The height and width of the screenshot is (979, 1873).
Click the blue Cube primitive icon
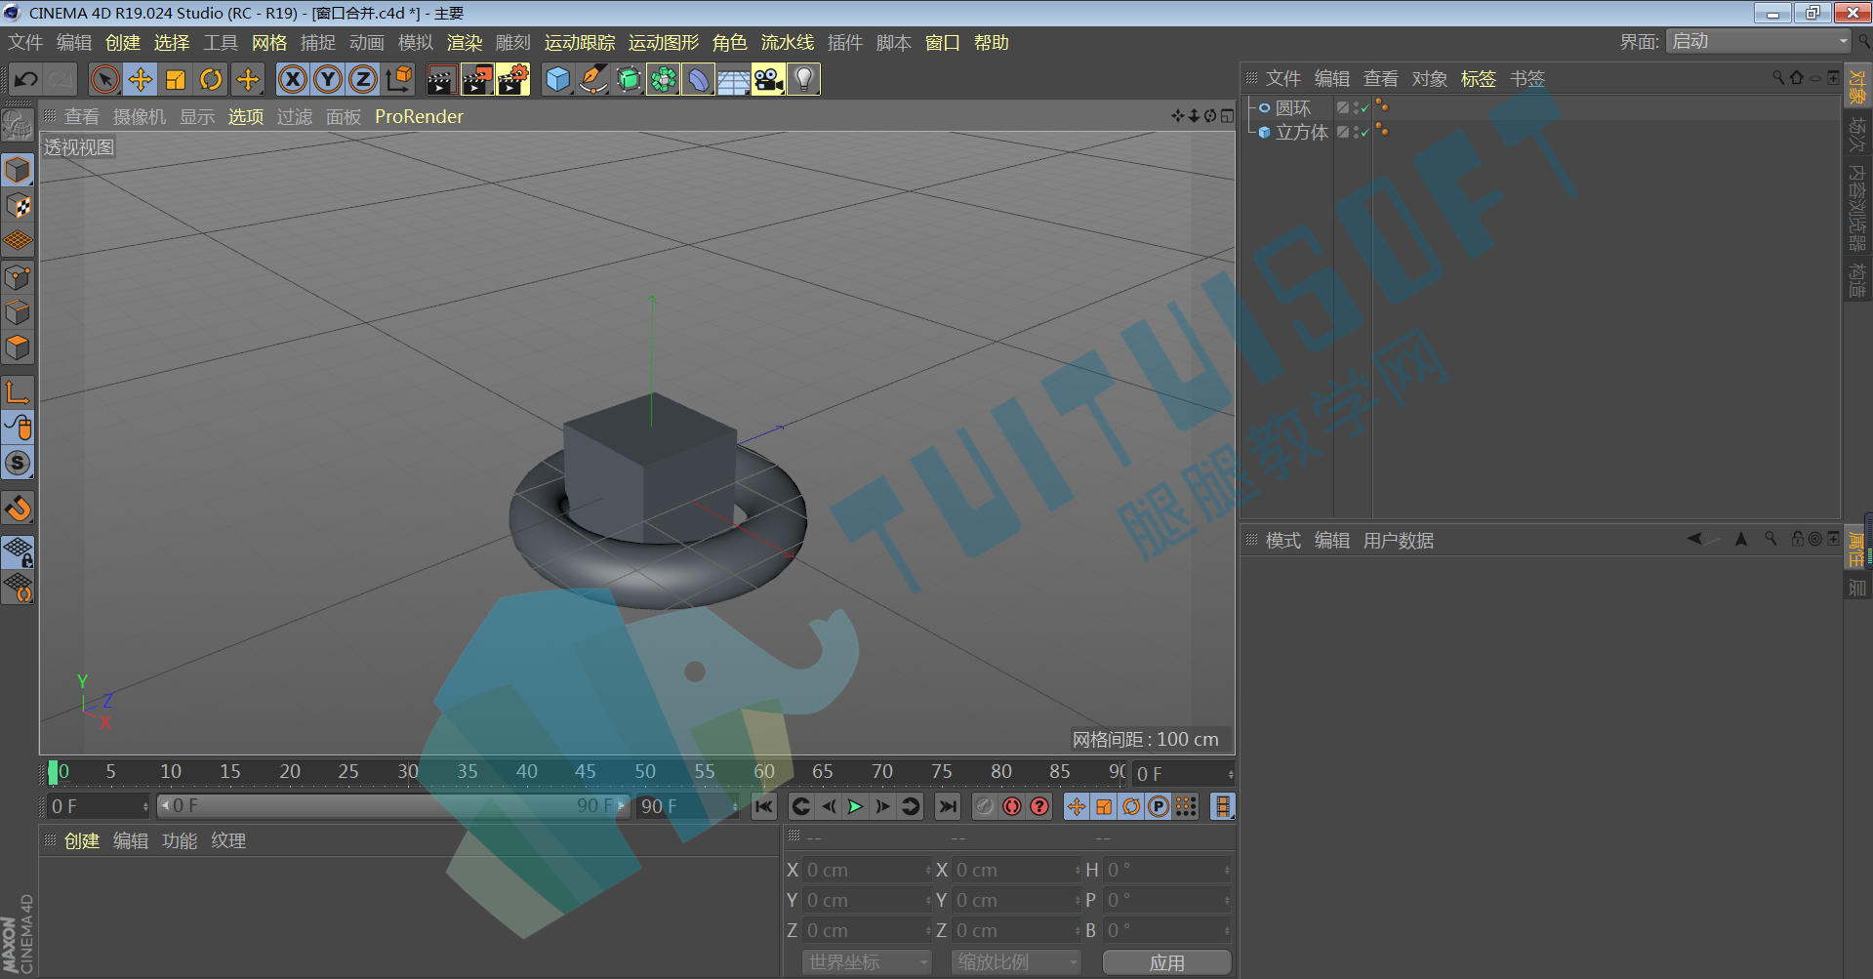(557, 79)
